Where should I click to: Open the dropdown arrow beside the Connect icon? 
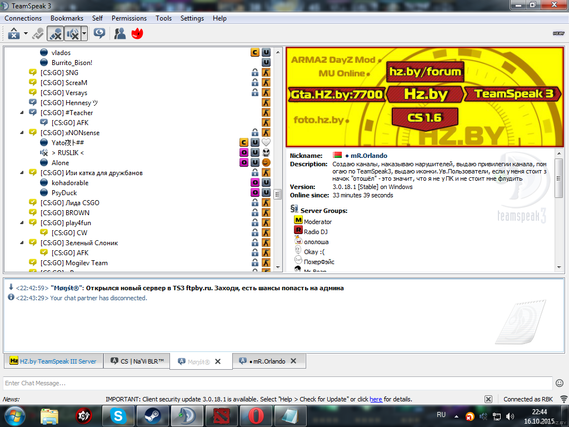coord(26,34)
